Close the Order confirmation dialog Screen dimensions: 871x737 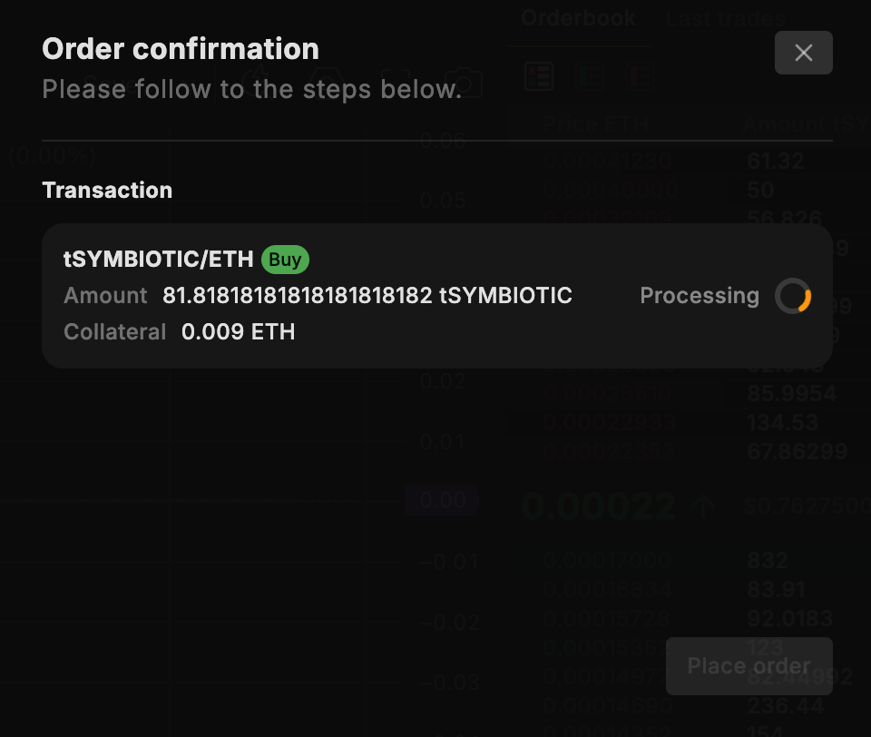tap(803, 53)
